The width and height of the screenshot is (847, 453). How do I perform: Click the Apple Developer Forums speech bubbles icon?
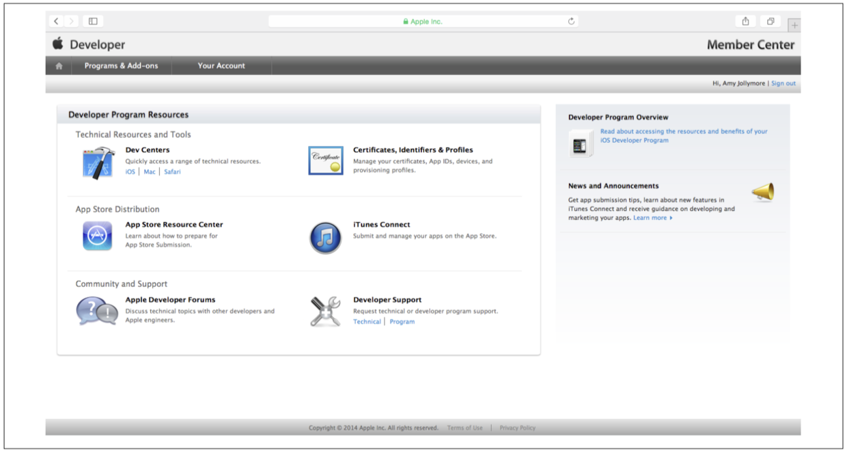(96, 312)
